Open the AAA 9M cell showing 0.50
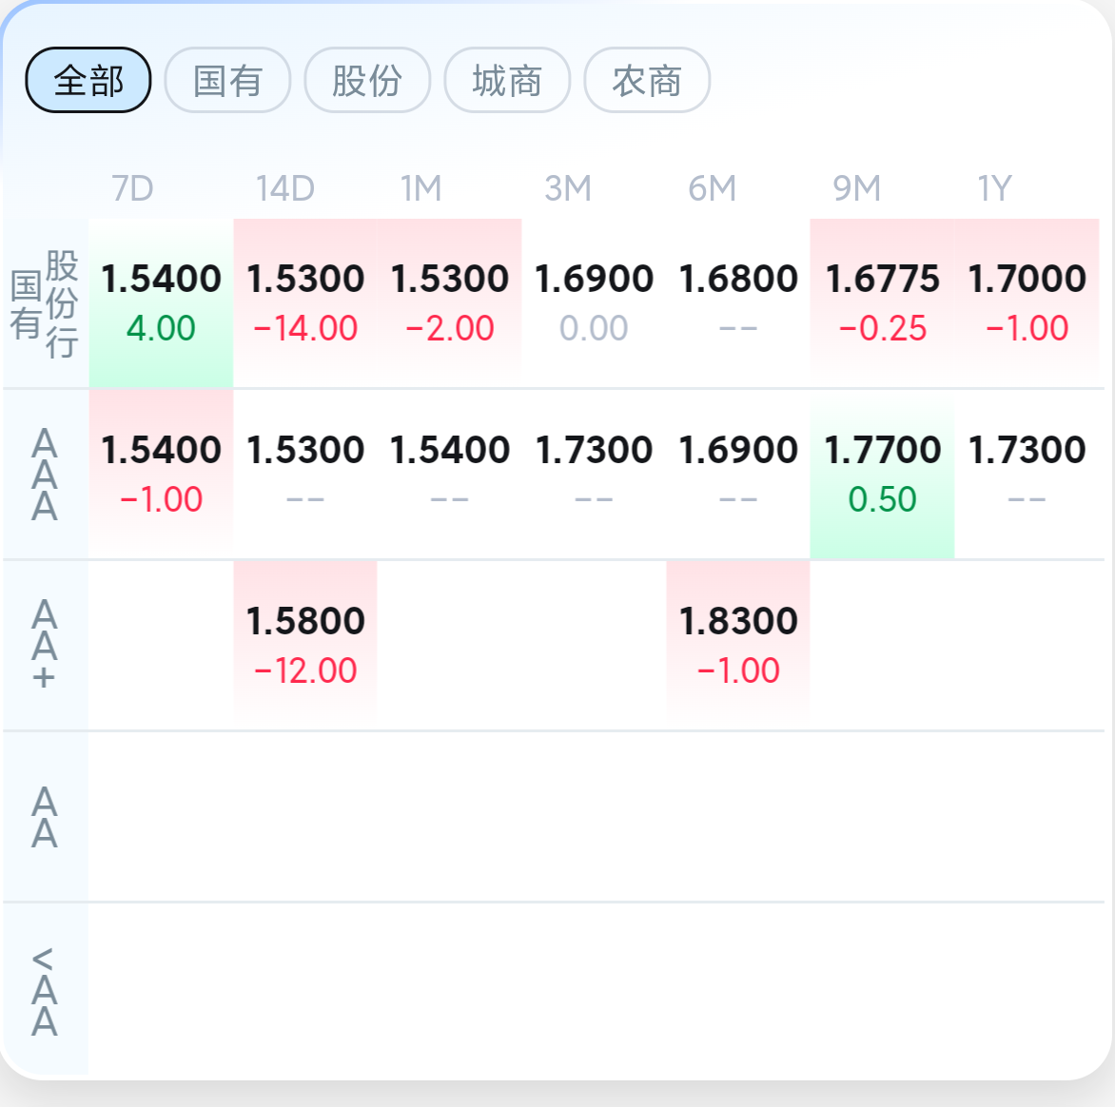 click(x=882, y=475)
